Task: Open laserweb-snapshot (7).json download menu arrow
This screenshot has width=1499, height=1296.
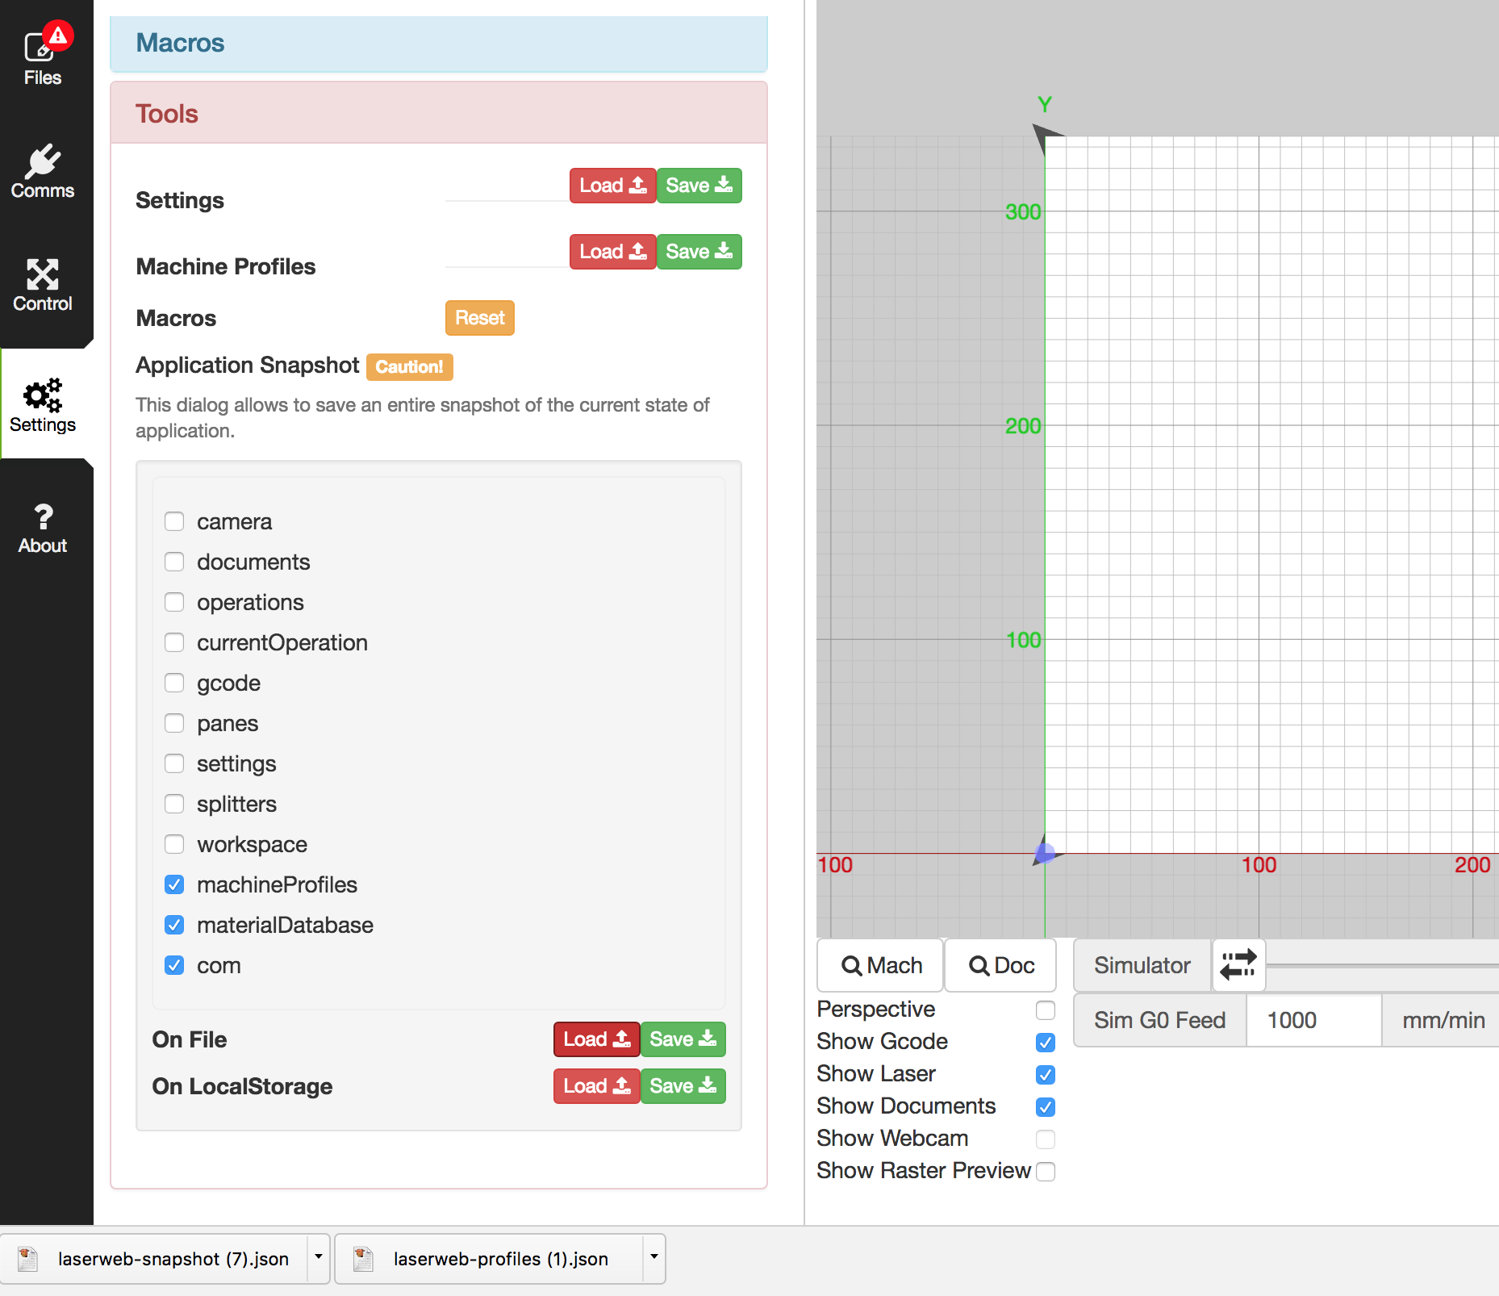Action: [319, 1257]
